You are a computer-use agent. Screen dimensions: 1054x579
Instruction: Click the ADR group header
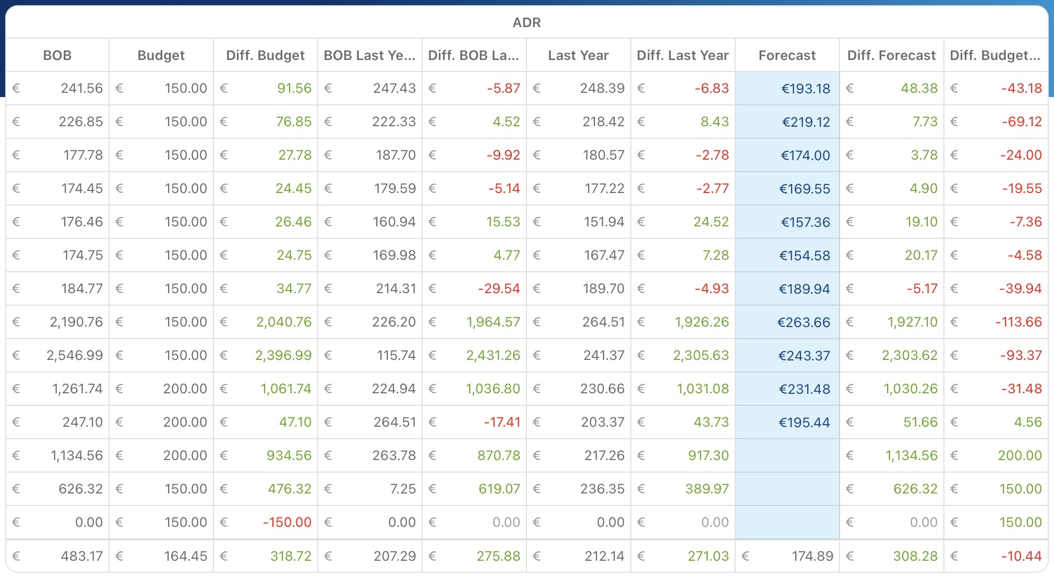(x=526, y=22)
